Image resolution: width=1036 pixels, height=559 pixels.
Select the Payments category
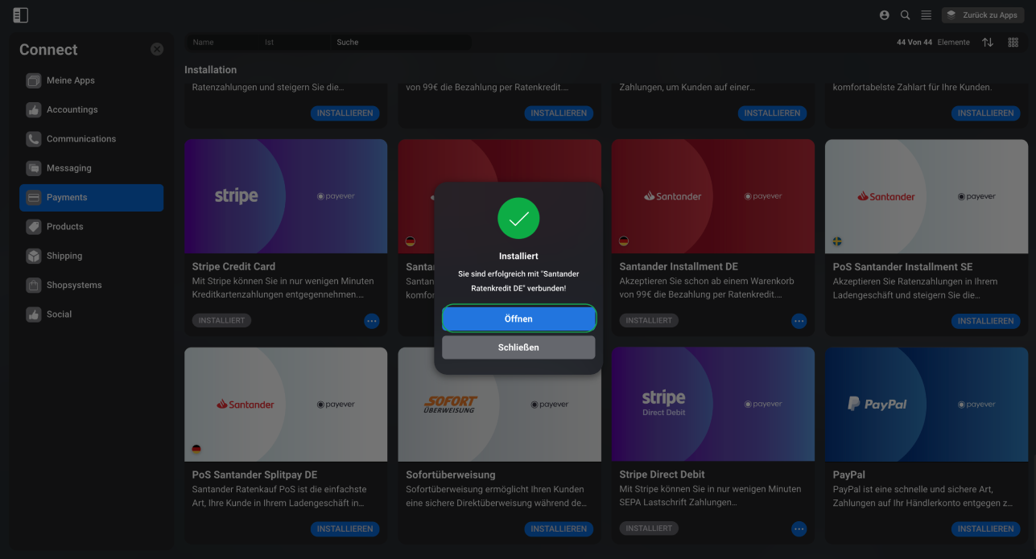tap(92, 198)
